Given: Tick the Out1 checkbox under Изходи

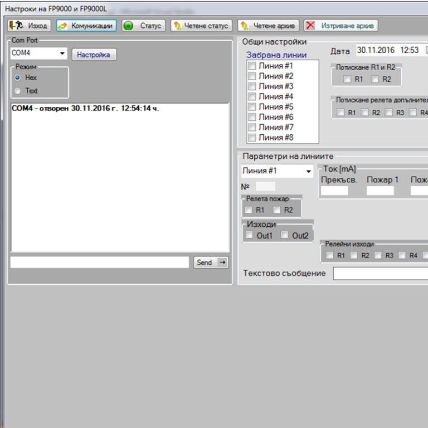Looking at the screenshot, I should click(x=249, y=235).
